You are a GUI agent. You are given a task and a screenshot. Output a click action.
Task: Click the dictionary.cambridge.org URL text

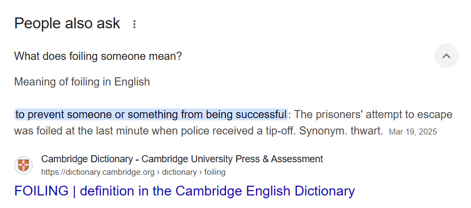click(x=98, y=172)
